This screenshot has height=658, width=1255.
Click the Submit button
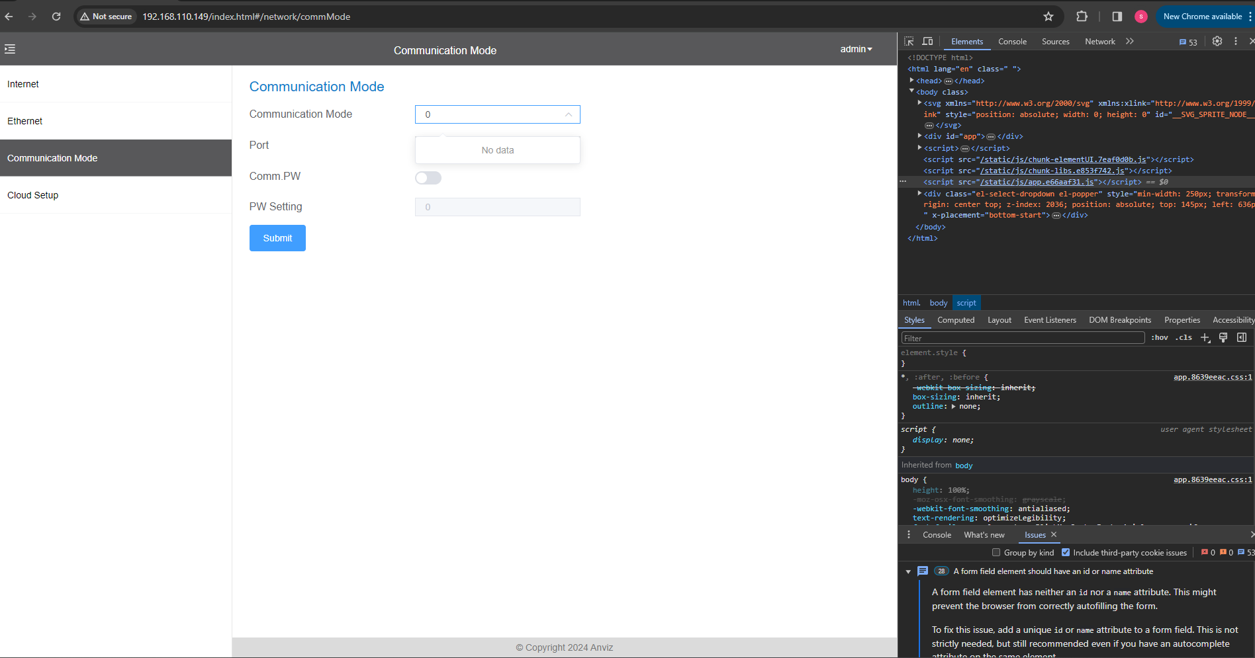[x=277, y=238]
